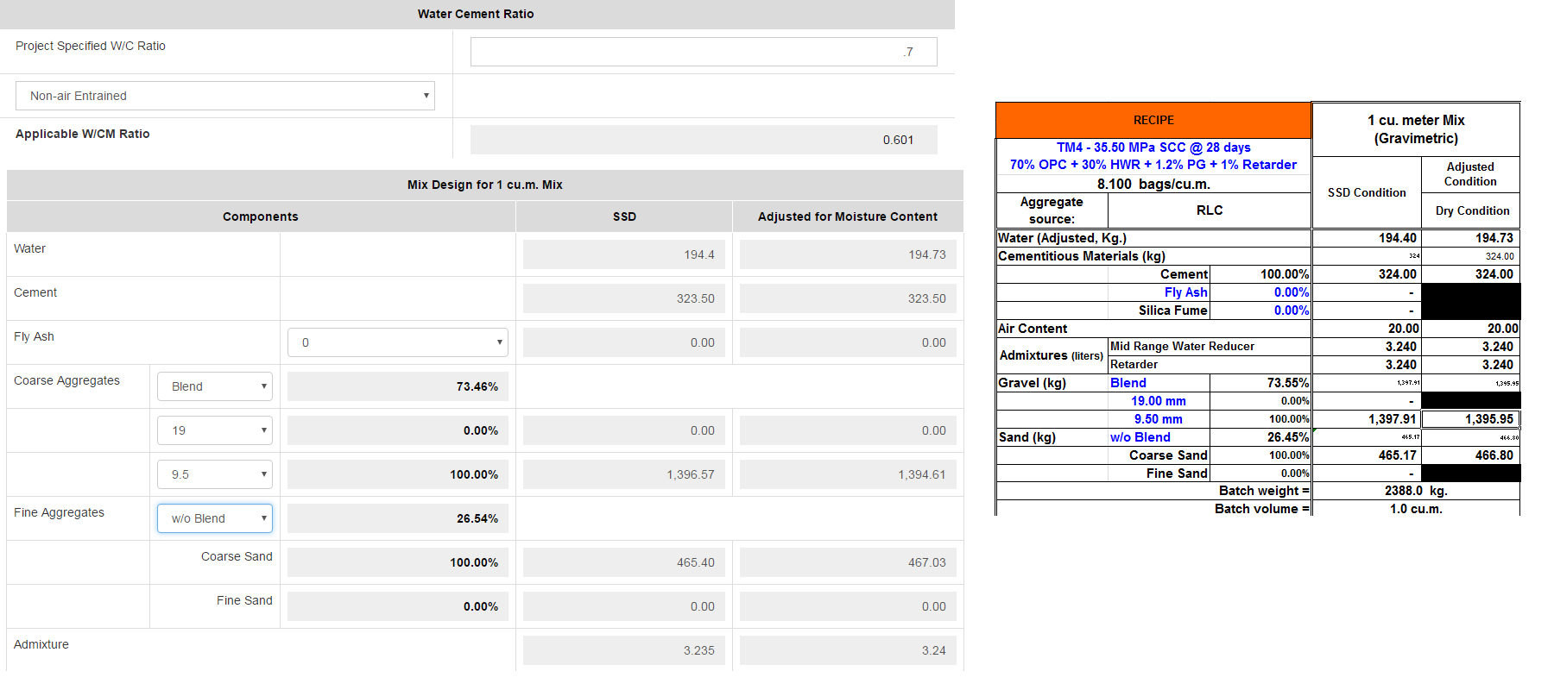1554x690 pixels.
Task: Open the Non-air Entrained dropdown
Action: click(225, 96)
